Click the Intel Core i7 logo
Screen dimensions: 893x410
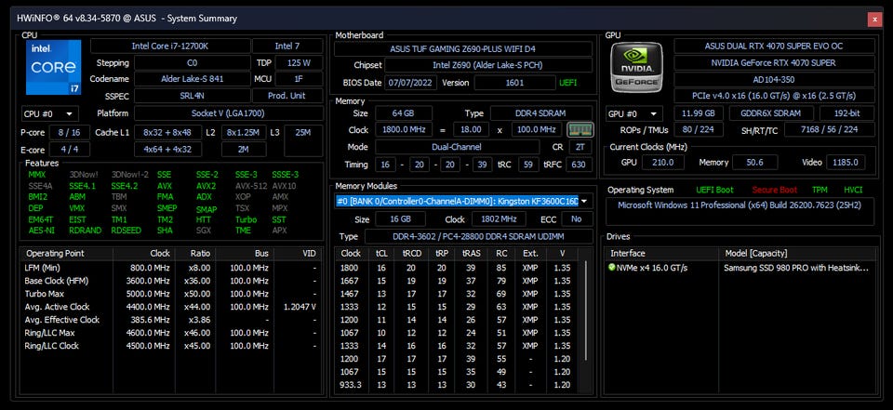[x=52, y=71]
